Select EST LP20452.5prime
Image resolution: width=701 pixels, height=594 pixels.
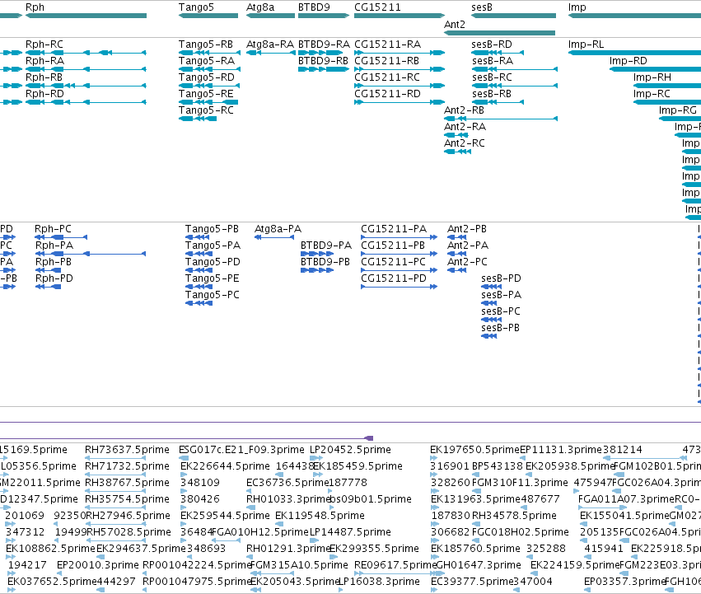tap(316, 458)
